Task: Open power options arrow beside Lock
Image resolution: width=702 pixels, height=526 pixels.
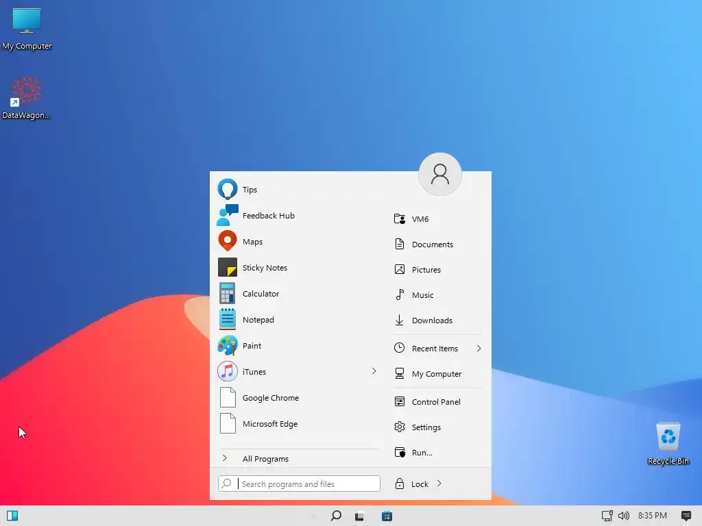Action: click(439, 483)
